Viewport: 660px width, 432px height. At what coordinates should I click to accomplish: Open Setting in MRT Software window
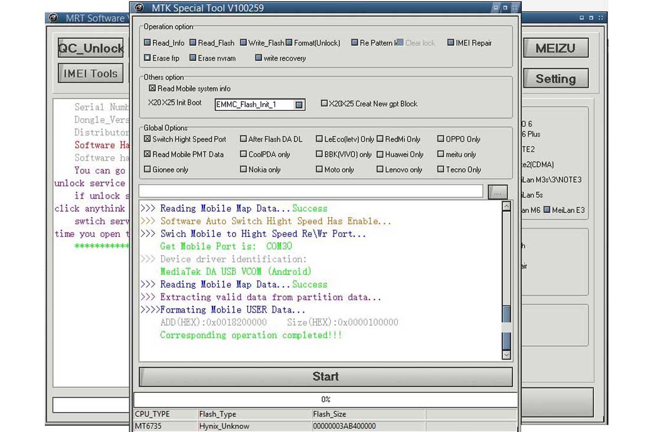pyautogui.click(x=556, y=78)
